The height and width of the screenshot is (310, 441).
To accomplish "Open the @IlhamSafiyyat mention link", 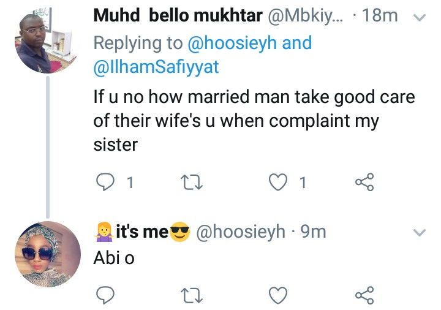I will point(156,68).
